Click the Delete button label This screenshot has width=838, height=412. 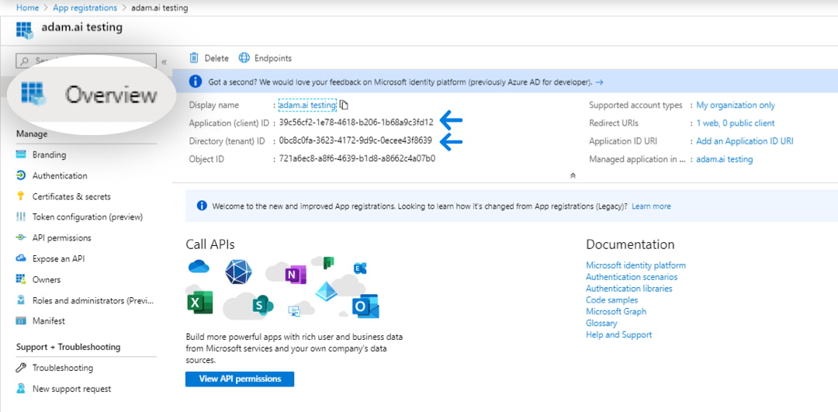pyautogui.click(x=216, y=58)
